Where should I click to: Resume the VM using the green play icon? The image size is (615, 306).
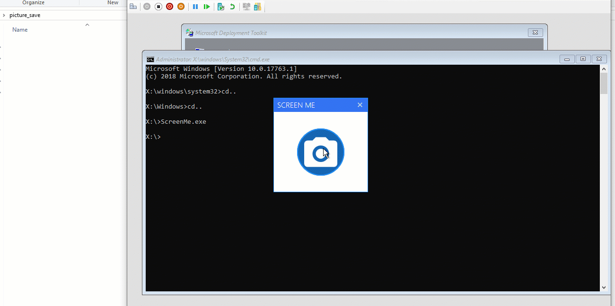(207, 6)
